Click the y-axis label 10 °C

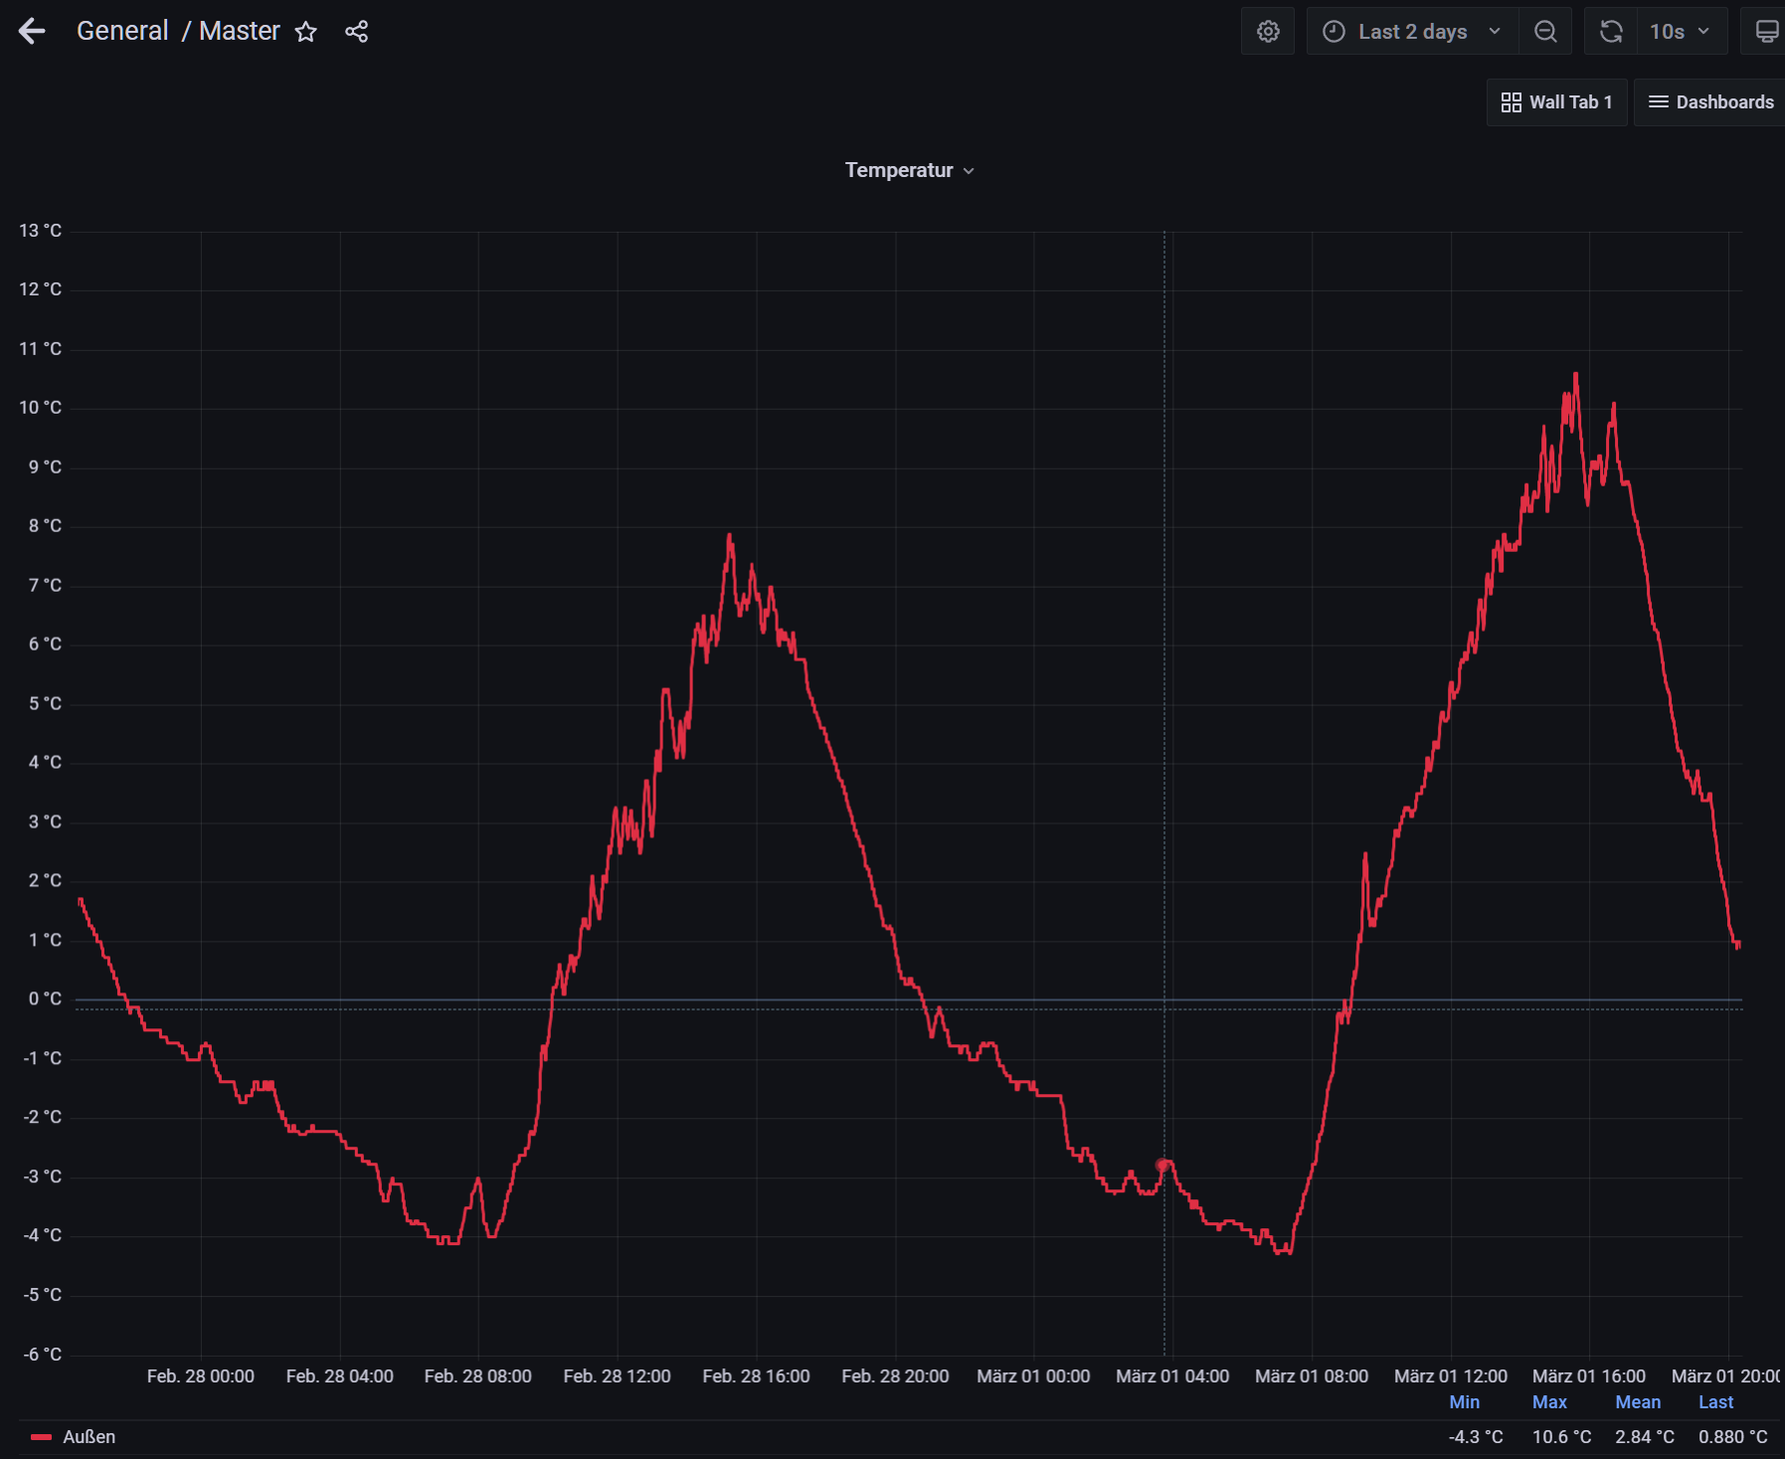tap(40, 408)
